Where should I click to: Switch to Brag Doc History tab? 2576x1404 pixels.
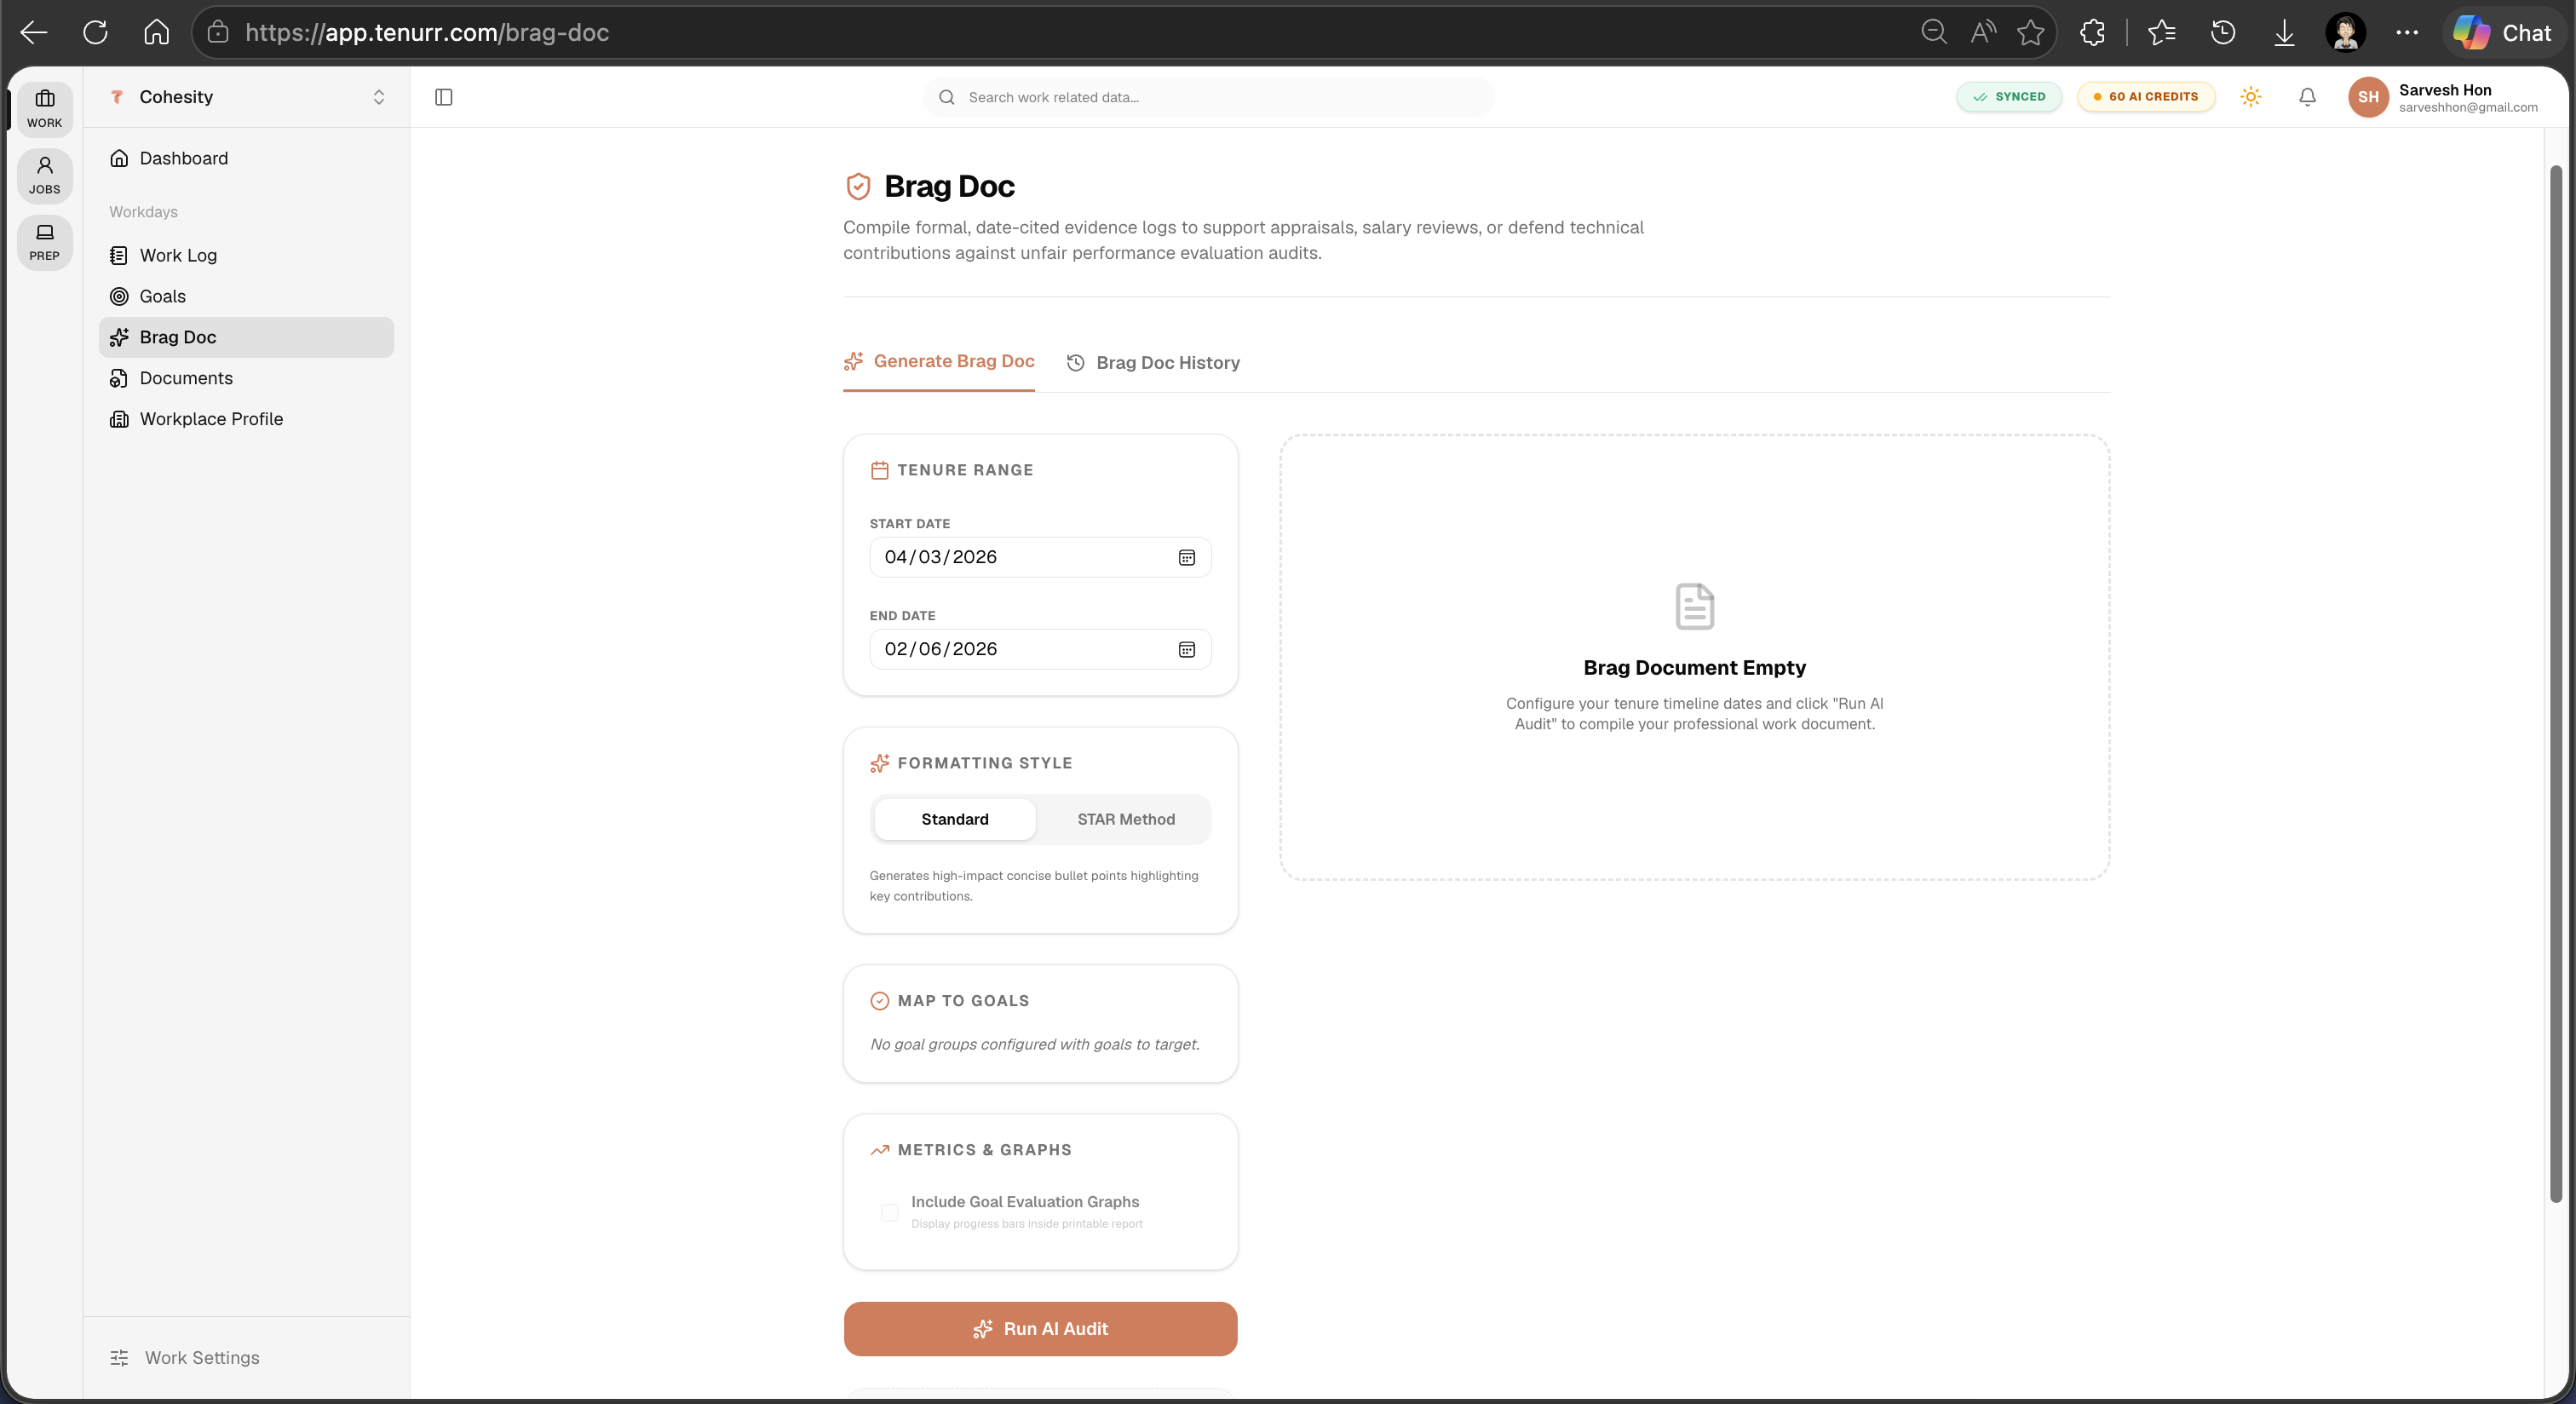[x=1153, y=362]
